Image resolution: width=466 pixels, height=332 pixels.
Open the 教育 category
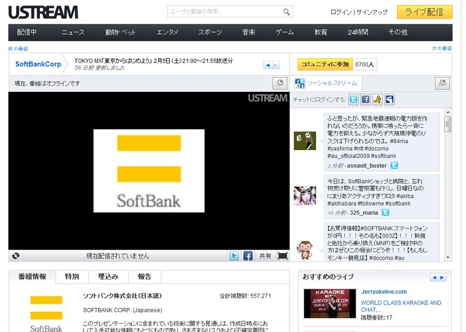click(x=320, y=32)
